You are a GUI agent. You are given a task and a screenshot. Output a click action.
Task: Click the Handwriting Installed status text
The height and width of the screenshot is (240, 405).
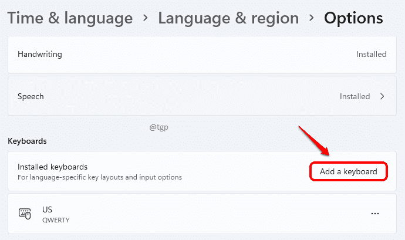tap(371, 54)
